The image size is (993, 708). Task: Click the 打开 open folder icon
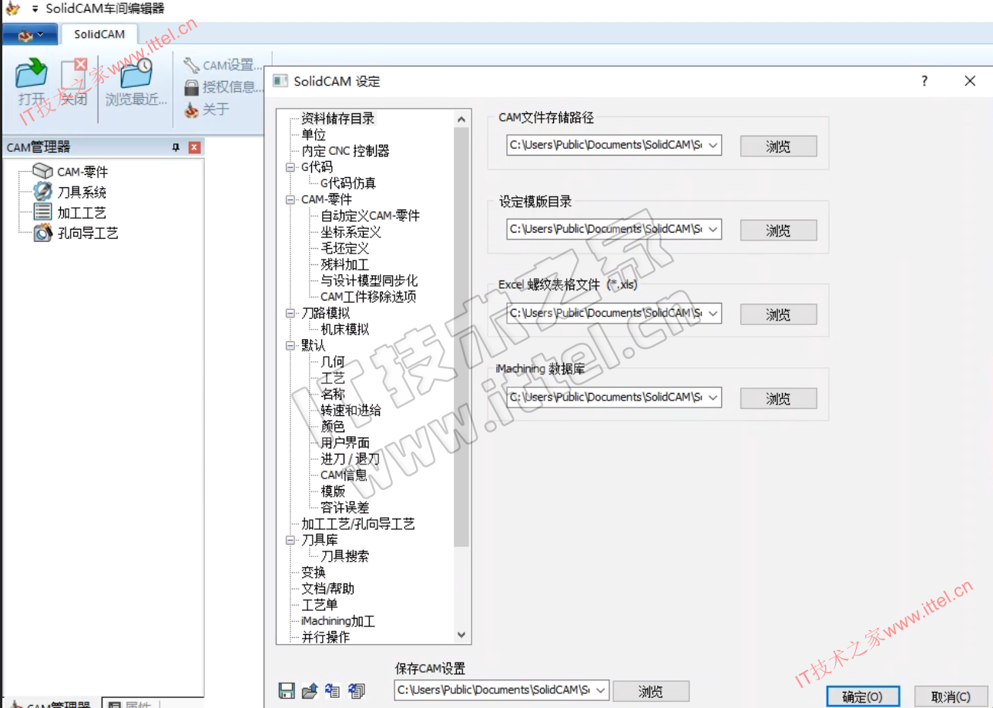(x=32, y=74)
